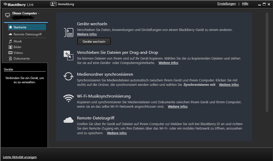The width and height of the screenshot is (273, 161).
Task: Click the BlackBerry Link logo
Action: tap(19, 4)
